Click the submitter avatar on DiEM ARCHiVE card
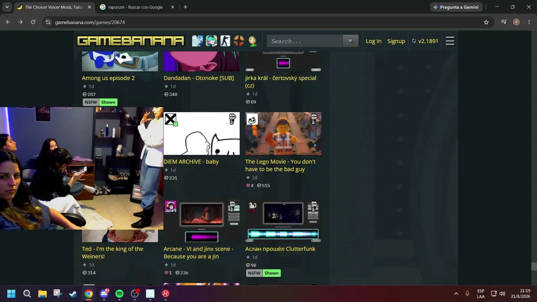Image resolution: width=537 pixels, height=302 pixels. [x=170, y=120]
